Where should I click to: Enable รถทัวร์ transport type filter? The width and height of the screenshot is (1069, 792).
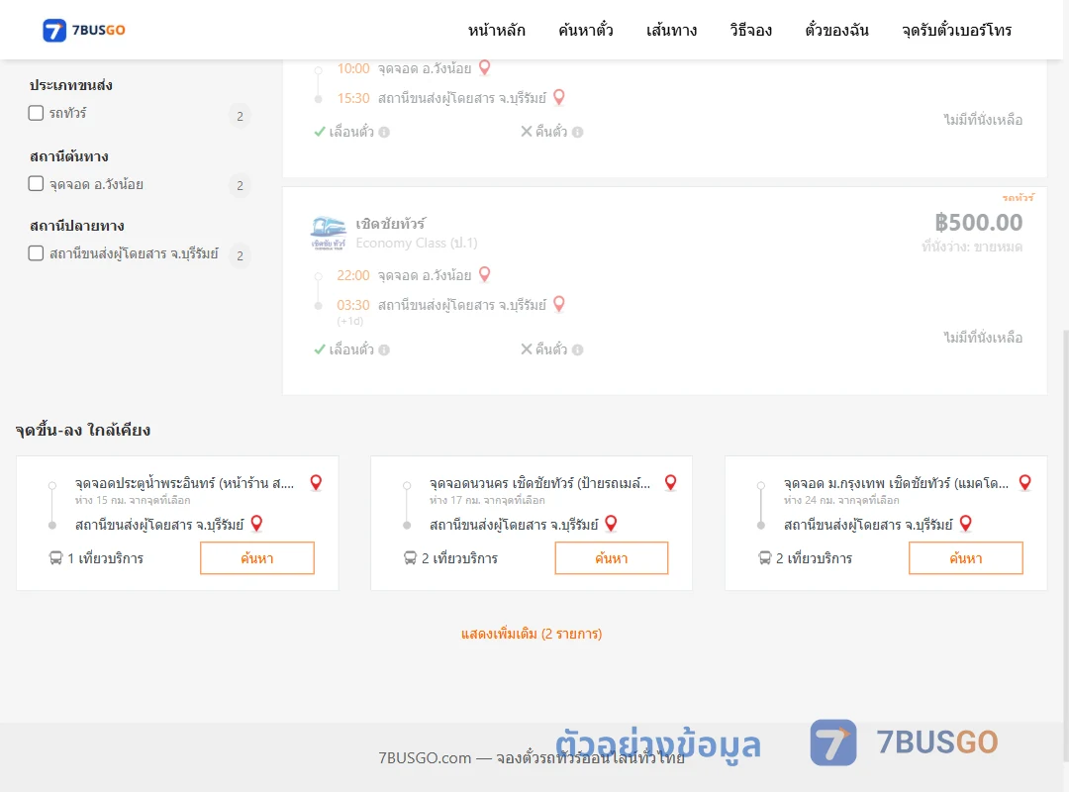coord(37,113)
